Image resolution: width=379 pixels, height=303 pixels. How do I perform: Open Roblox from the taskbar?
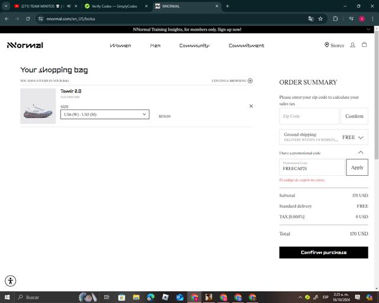coord(165,297)
